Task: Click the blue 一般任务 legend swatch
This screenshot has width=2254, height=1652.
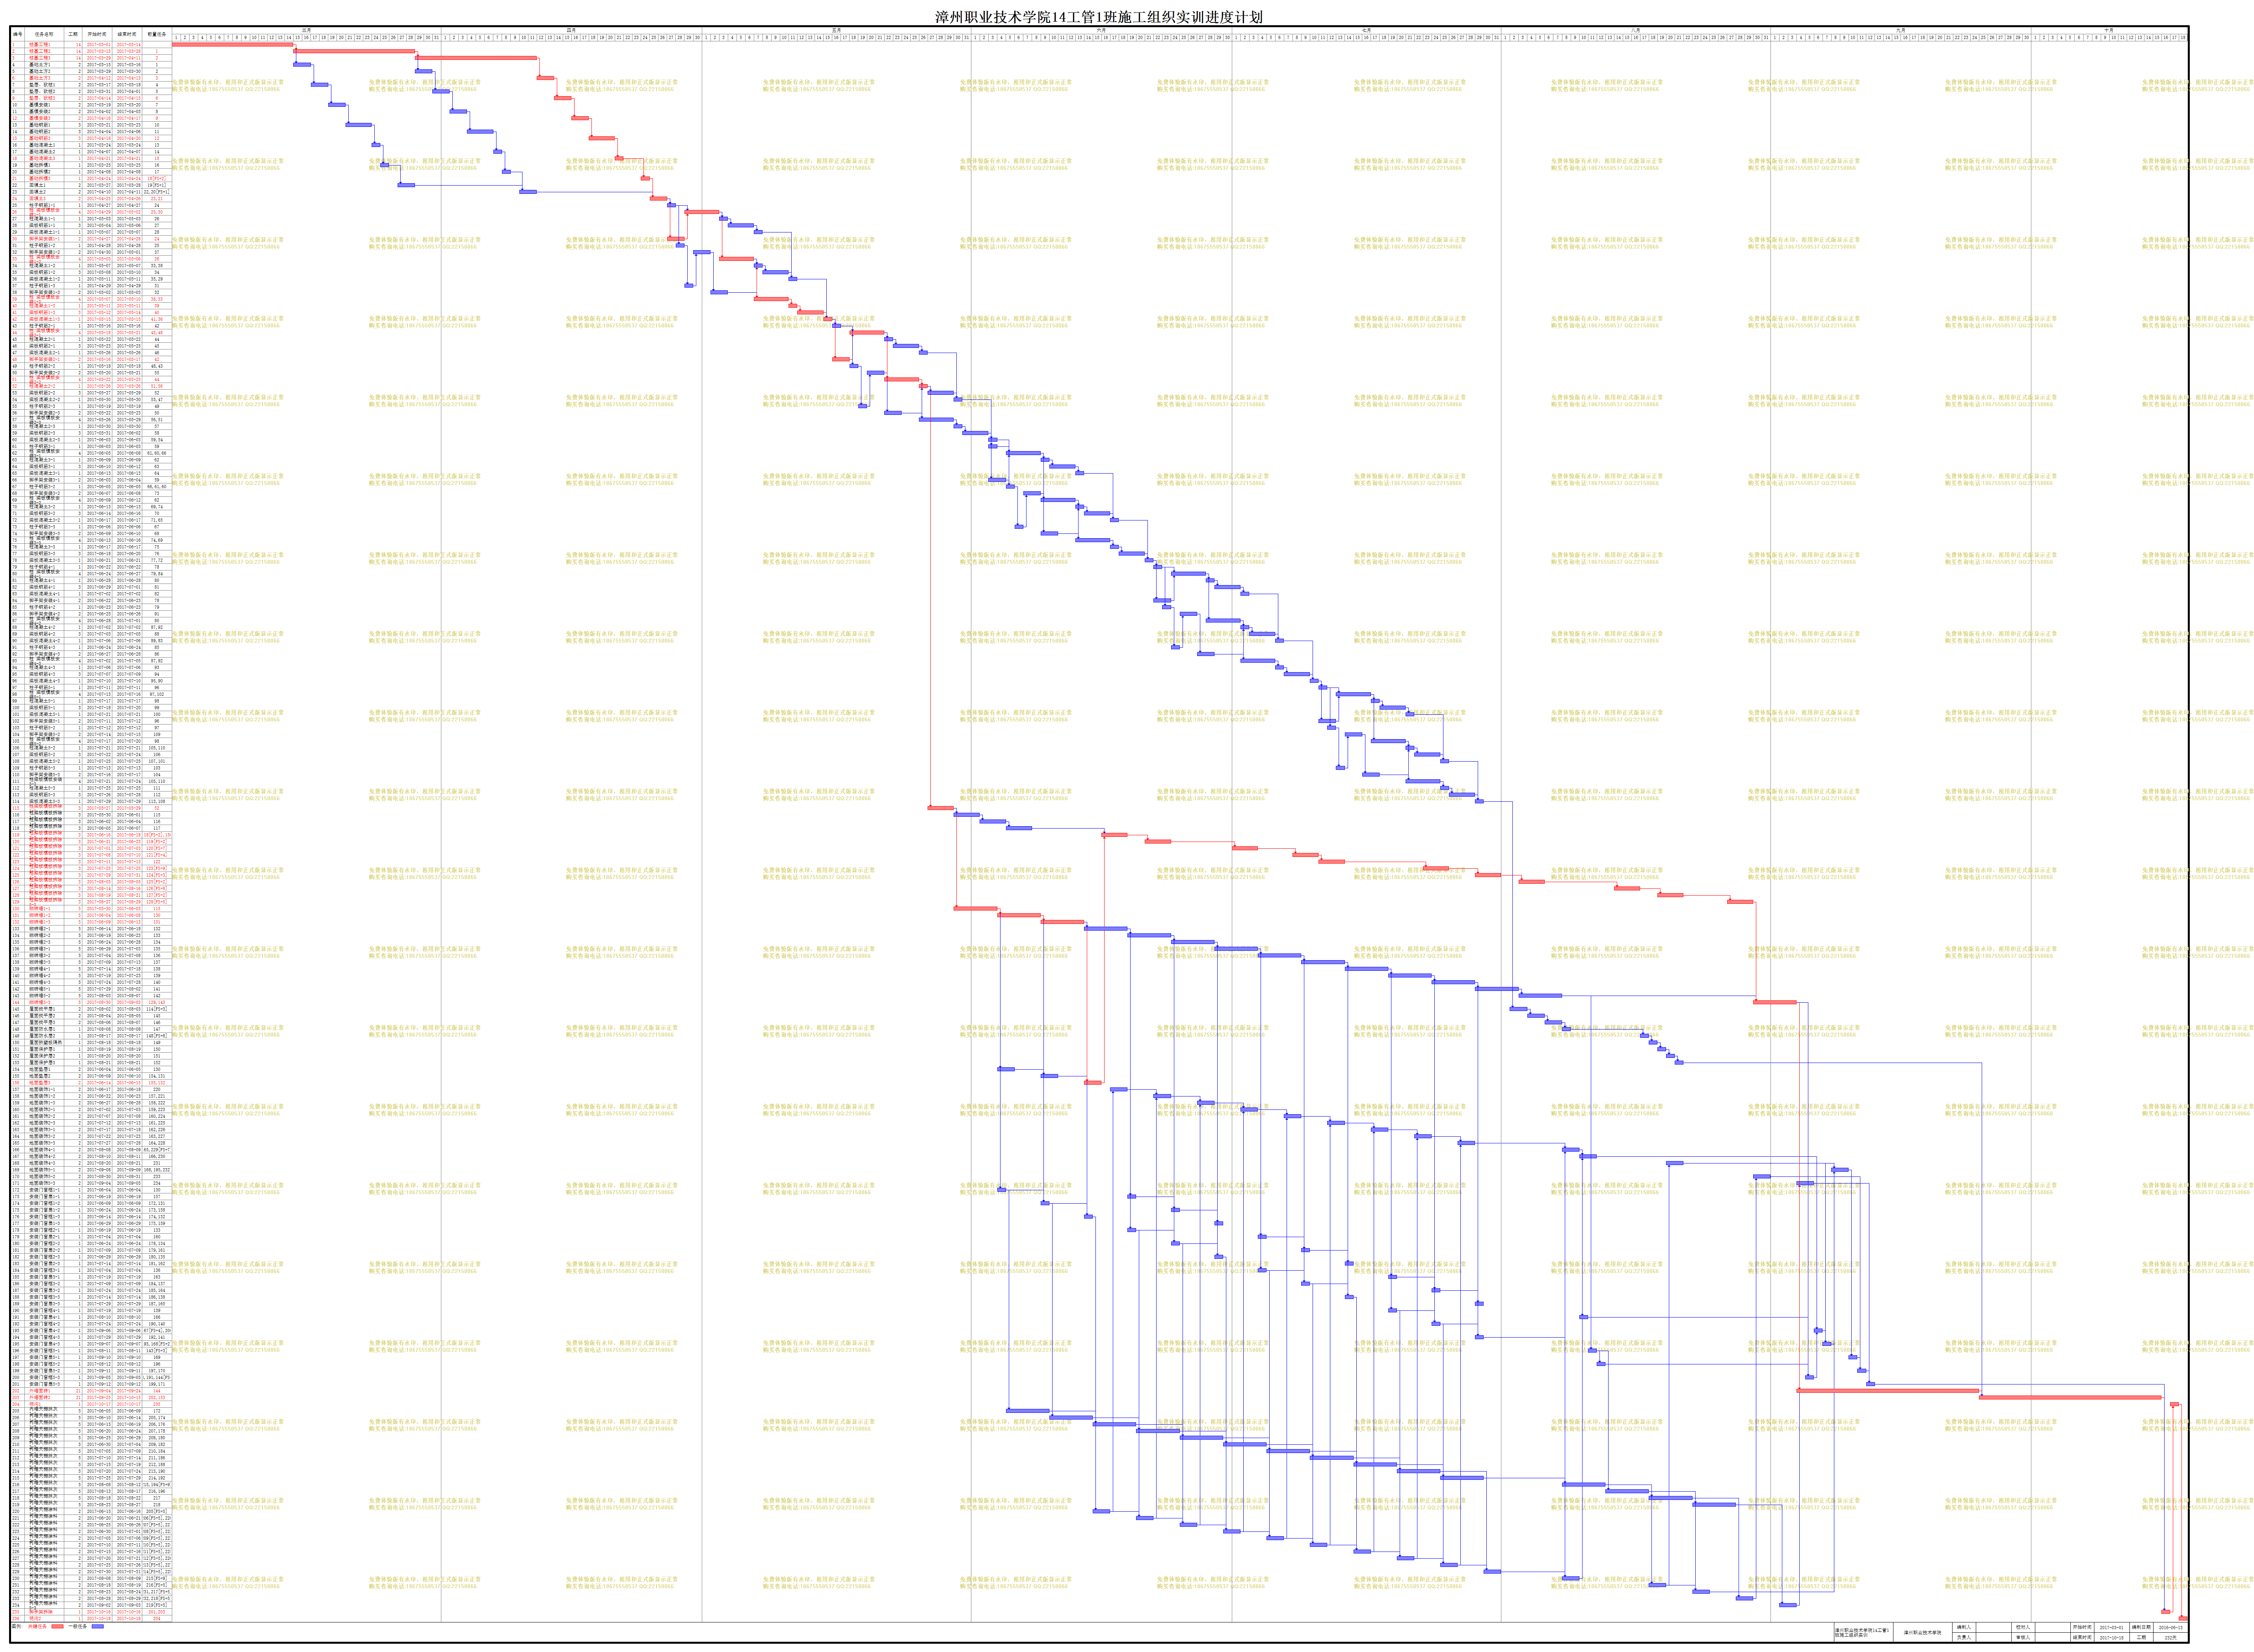Action: [98, 1626]
